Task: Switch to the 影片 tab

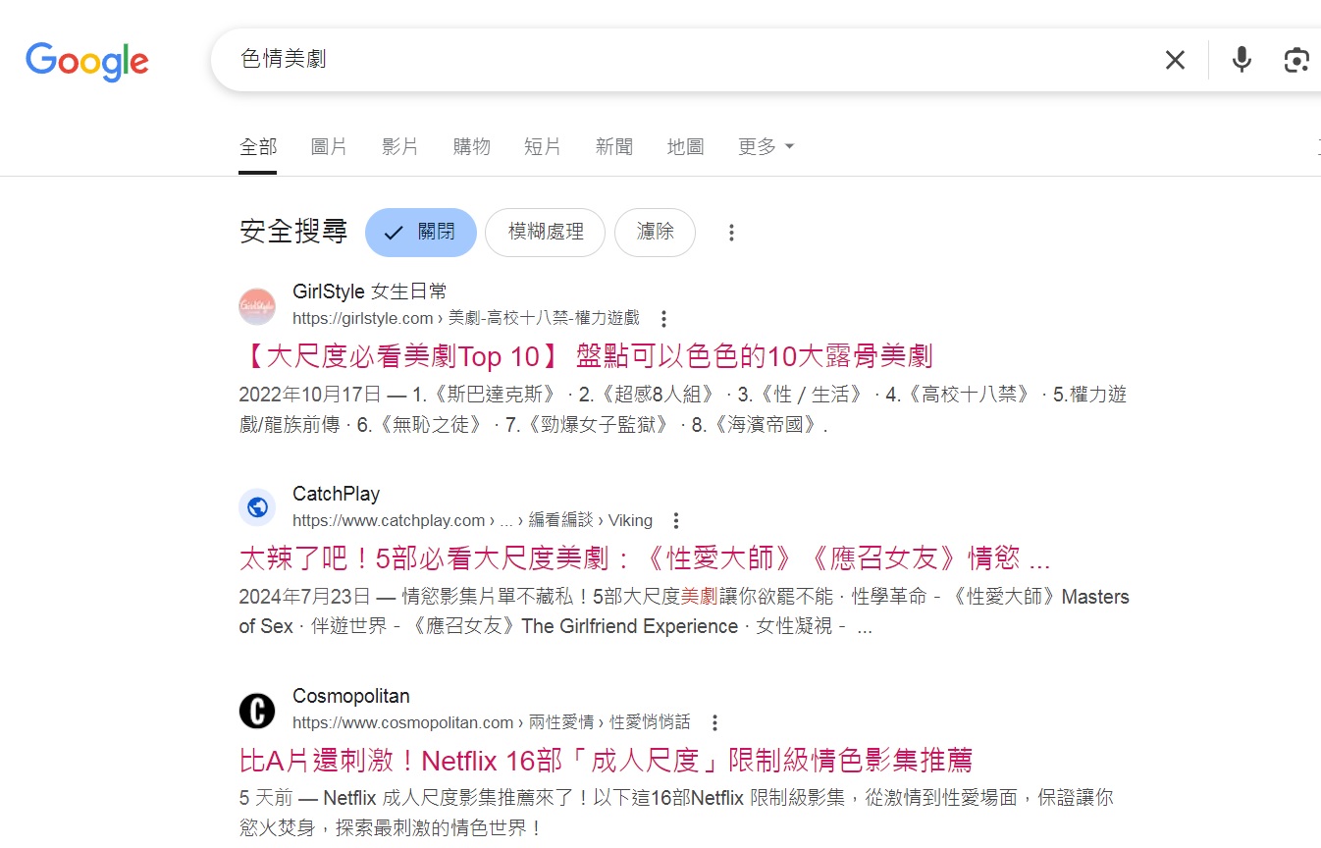Action: click(399, 146)
